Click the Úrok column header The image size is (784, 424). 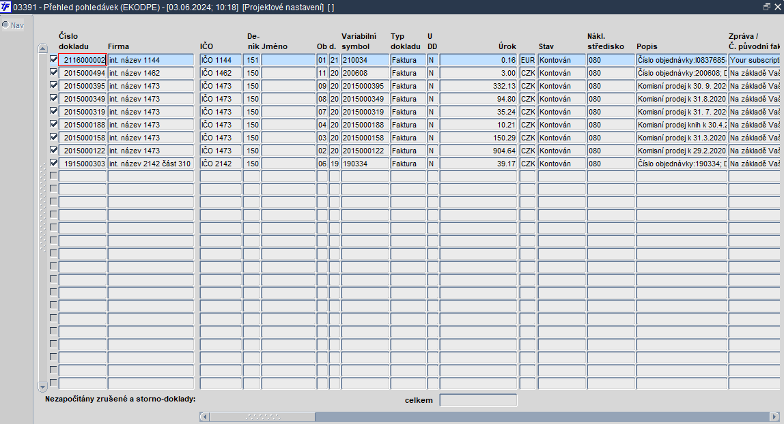[507, 46]
